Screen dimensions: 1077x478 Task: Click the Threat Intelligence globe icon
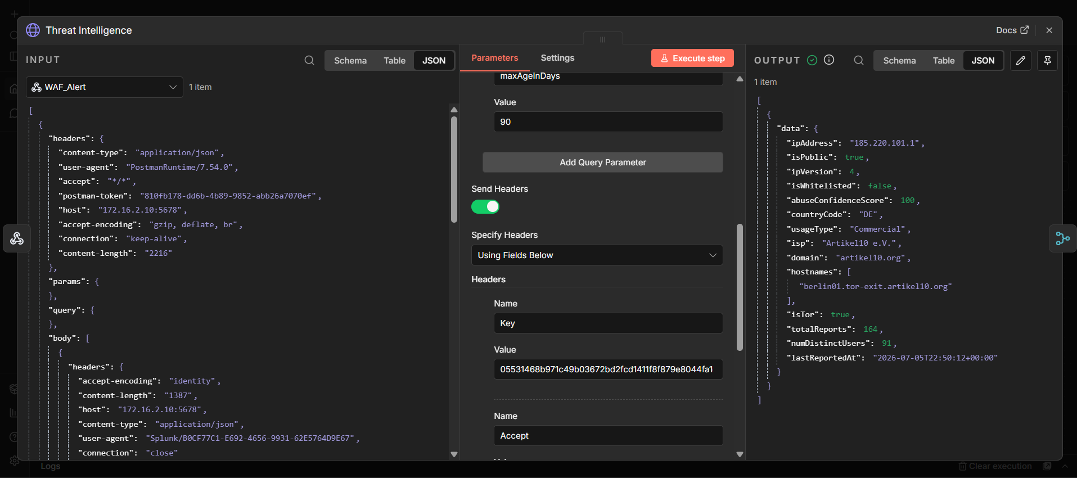(33, 30)
